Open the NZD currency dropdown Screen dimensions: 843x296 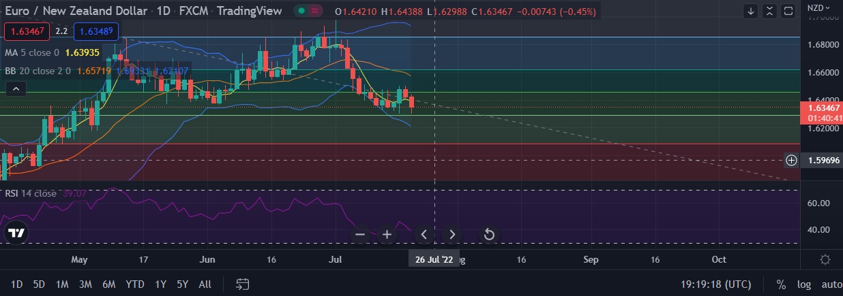(818, 7)
